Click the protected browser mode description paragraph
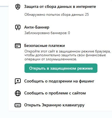The width and height of the screenshot is (112, 118). (x=67, y=55)
